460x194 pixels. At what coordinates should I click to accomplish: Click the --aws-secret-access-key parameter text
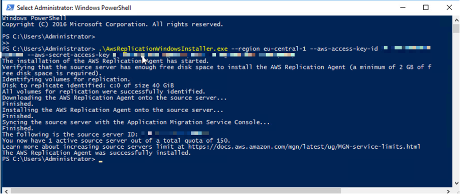68,55
